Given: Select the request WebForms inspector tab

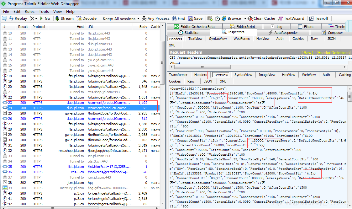Looking at the screenshot, I should [x=242, y=39].
